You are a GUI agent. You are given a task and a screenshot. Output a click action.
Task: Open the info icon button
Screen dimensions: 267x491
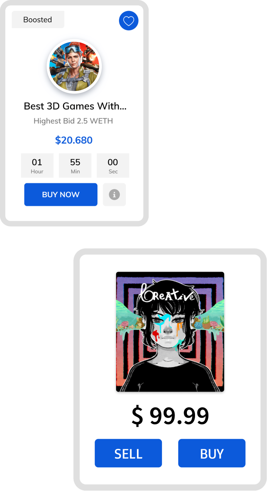(x=114, y=194)
